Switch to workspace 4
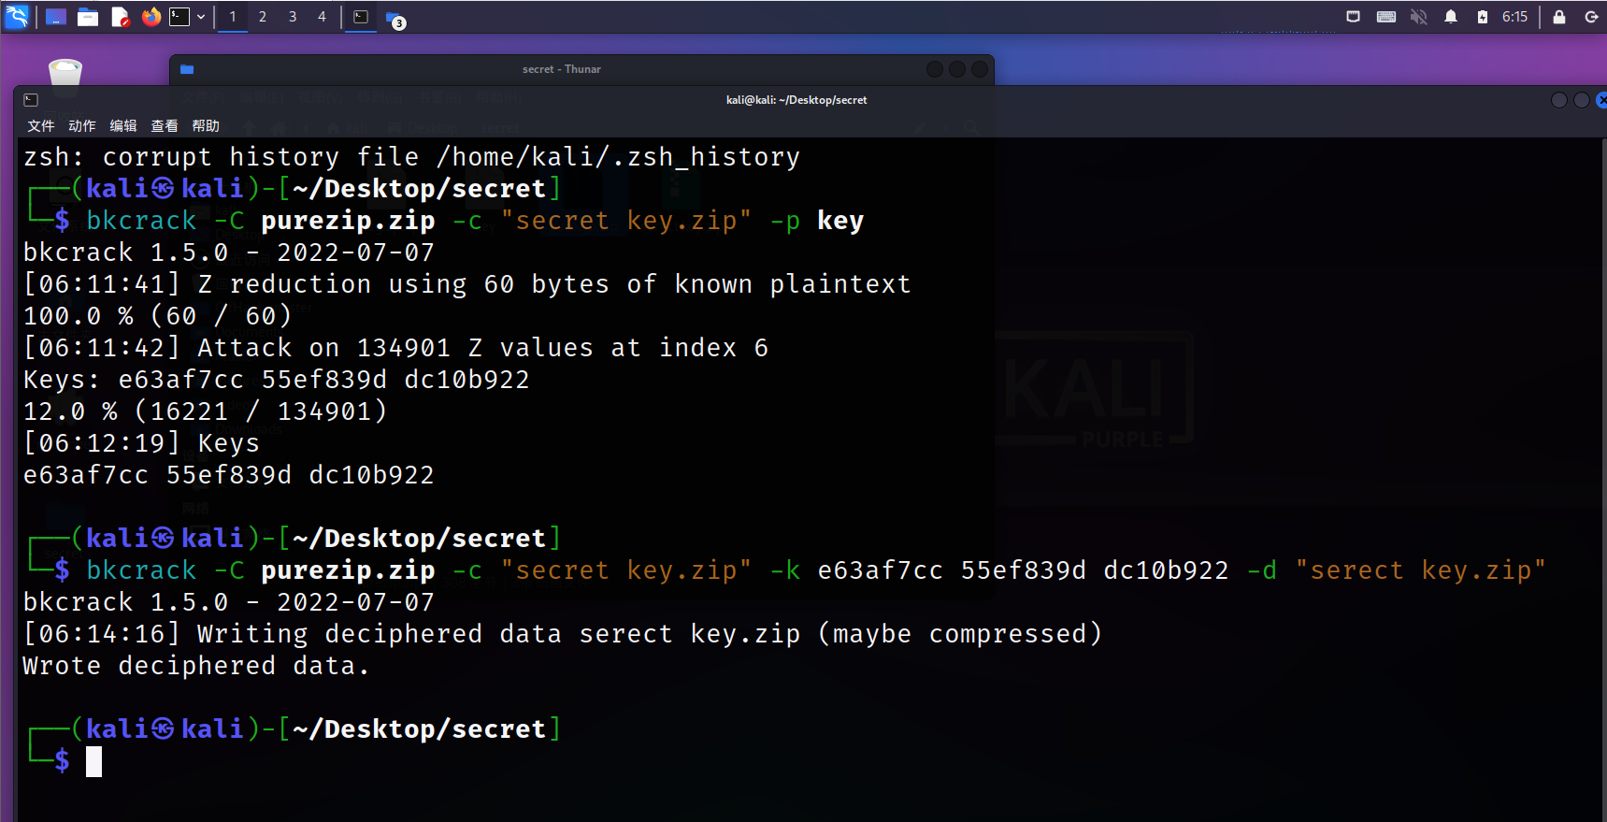The image size is (1607, 822). tap(323, 17)
